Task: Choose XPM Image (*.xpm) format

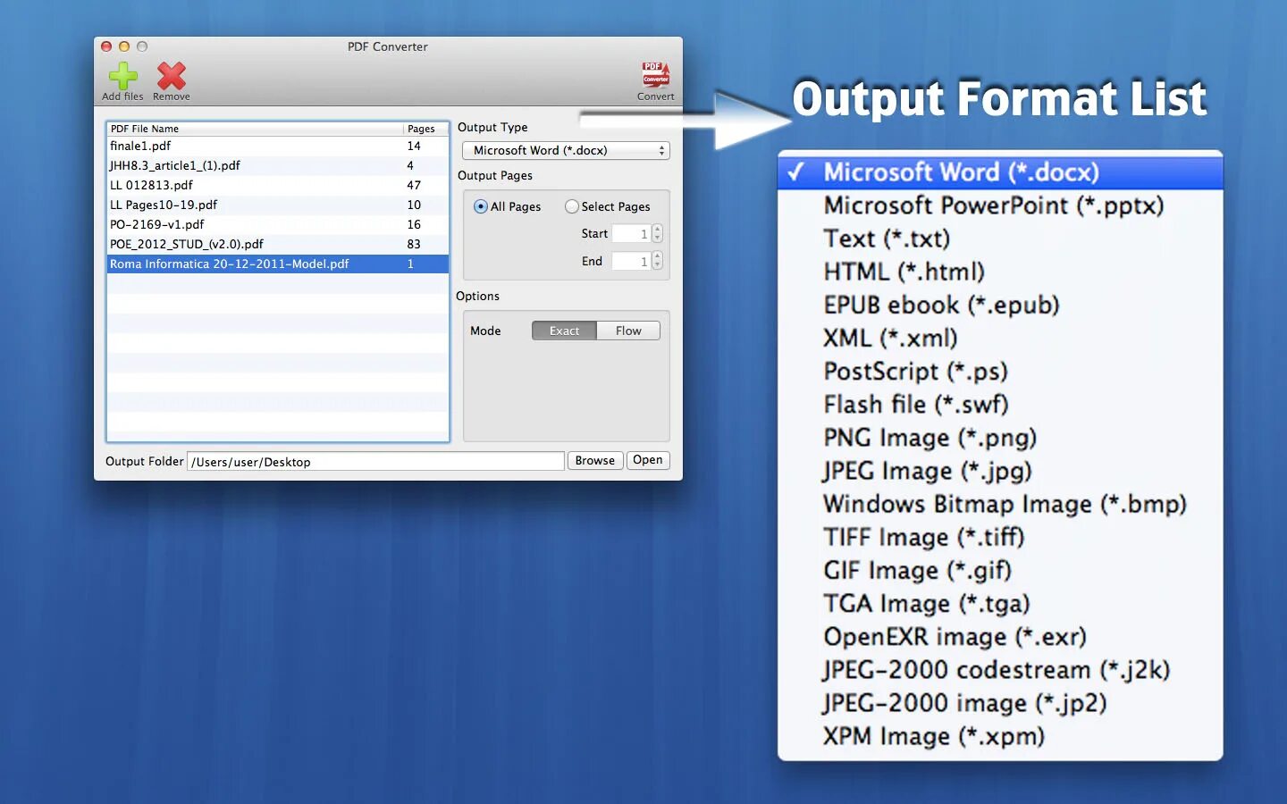Action: pos(1000,736)
